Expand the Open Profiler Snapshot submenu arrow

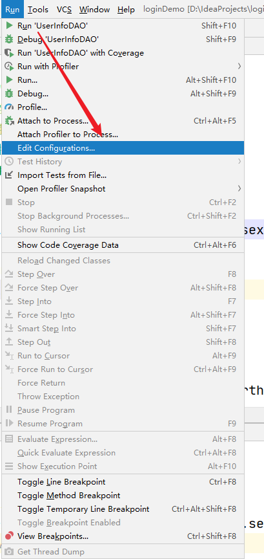(239, 188)
